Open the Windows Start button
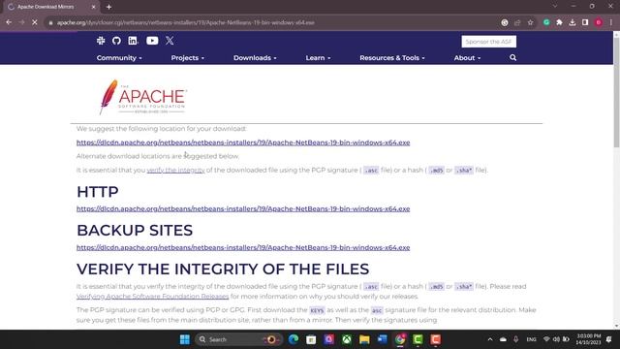The image size is (620, 349). pyautogui.click(x=185, y=339)
